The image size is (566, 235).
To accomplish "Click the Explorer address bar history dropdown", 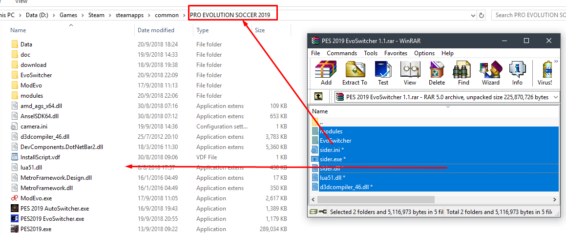I will point(474,15).
